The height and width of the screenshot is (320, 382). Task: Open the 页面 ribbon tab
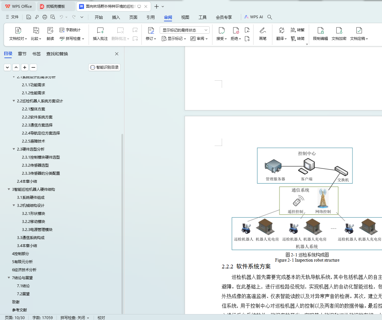tap(133, 17)
